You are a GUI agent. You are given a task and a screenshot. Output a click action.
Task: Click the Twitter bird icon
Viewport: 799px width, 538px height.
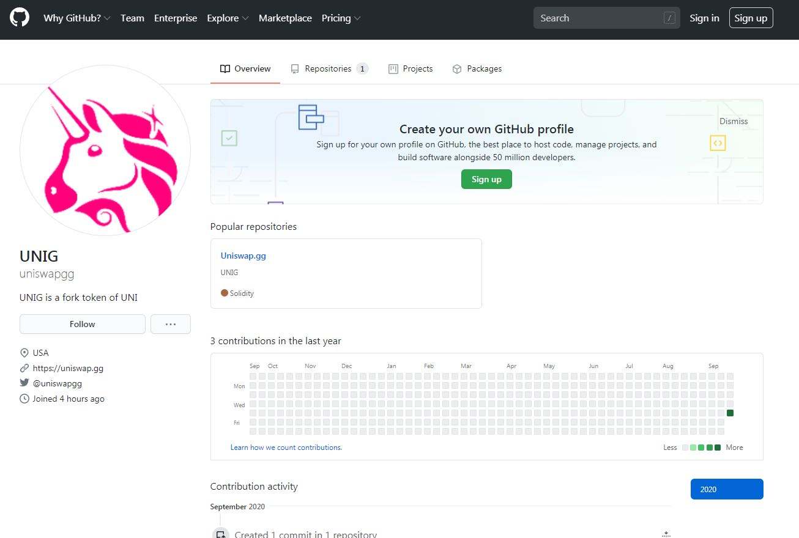pyautogui.click(x=24, y=383)
